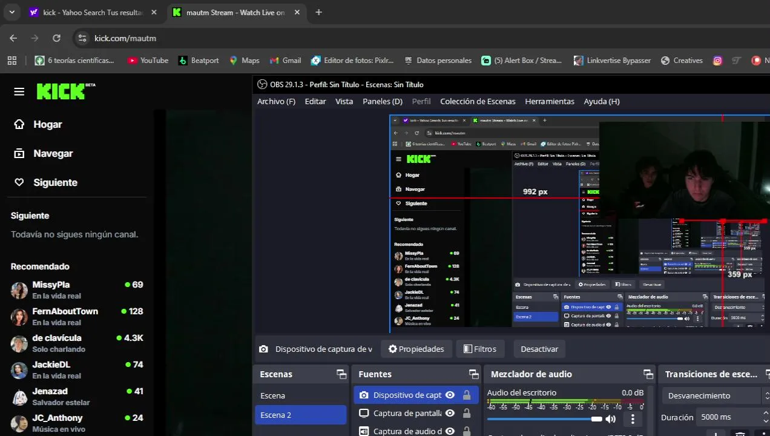
Task: Open the Perfil menu in OBS
Action: (x=421, y=101)
